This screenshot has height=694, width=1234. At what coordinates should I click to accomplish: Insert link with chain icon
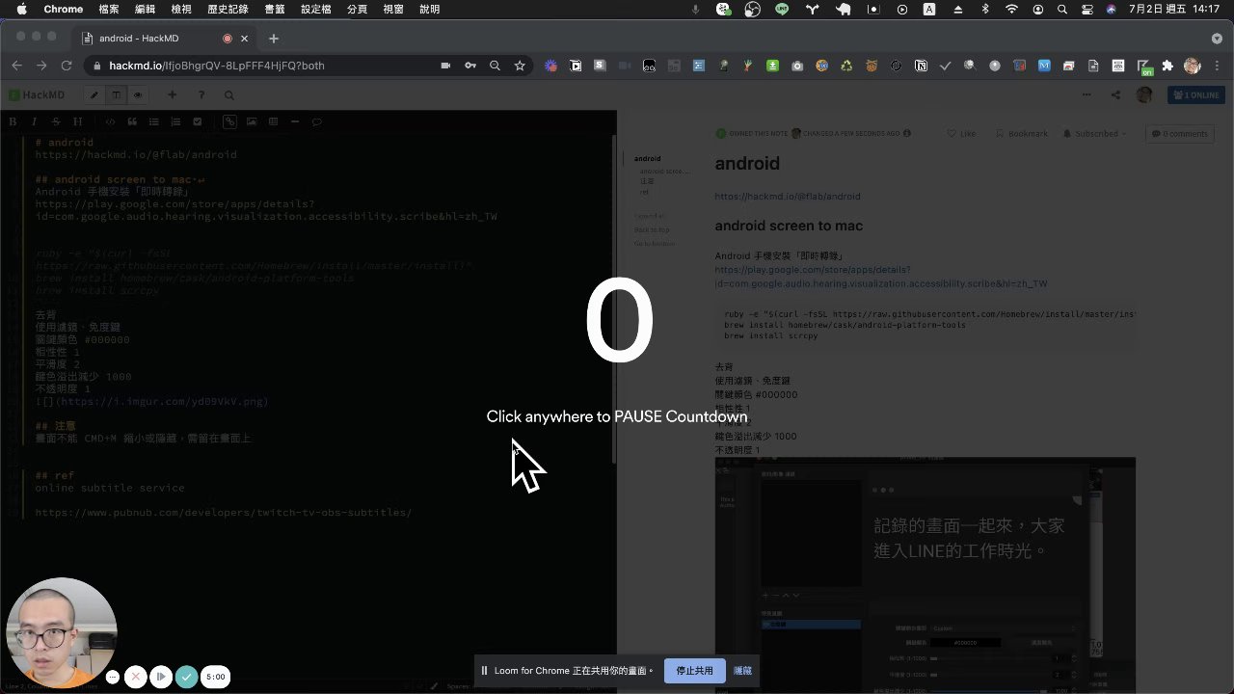pos(229,122)
